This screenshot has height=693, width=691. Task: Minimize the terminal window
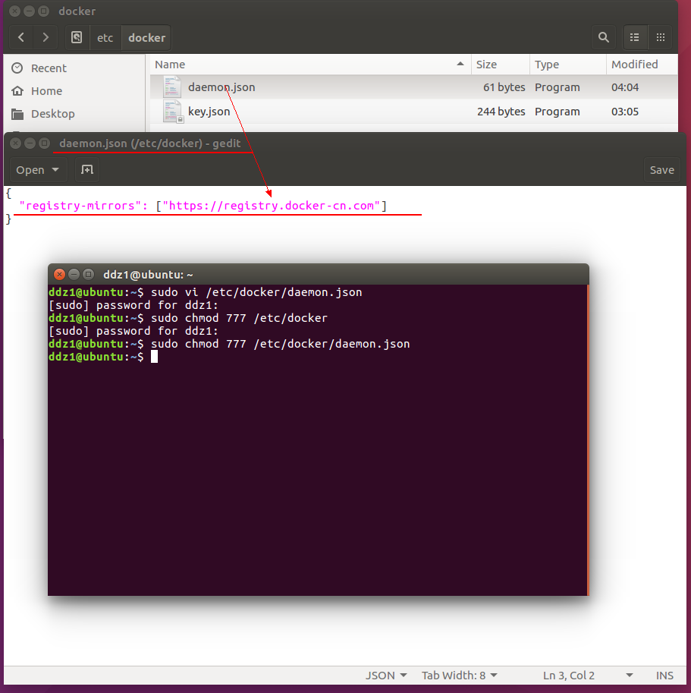(x=74, y=275)
